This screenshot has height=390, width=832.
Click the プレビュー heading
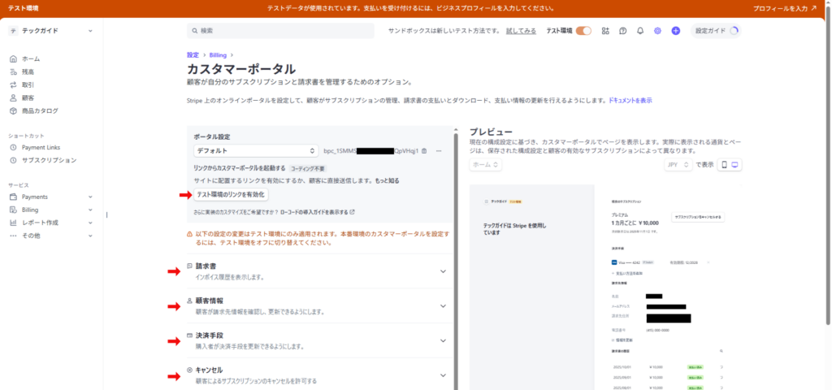click(x=491, y=132)
